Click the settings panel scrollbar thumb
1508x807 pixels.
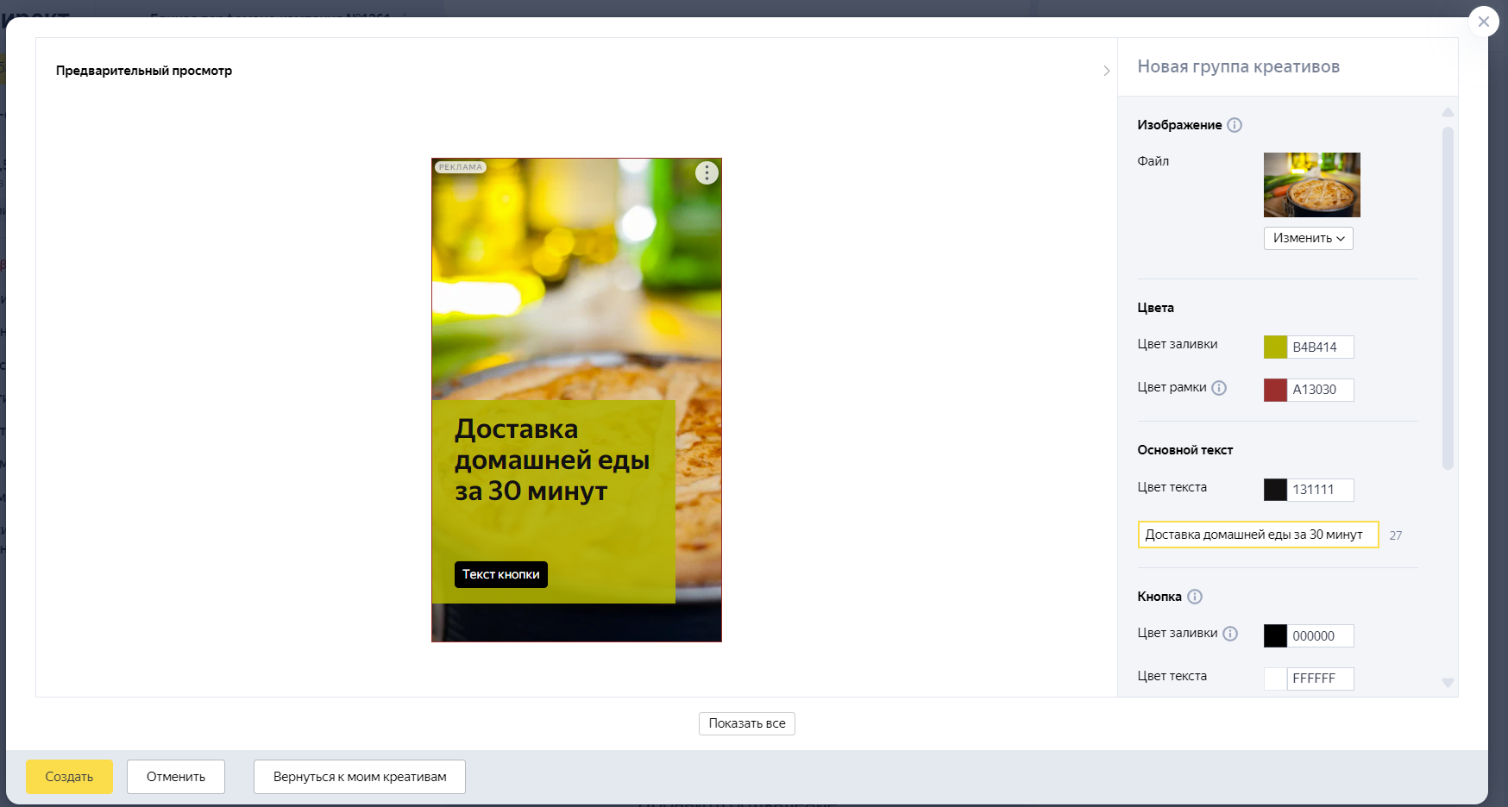1448,297
